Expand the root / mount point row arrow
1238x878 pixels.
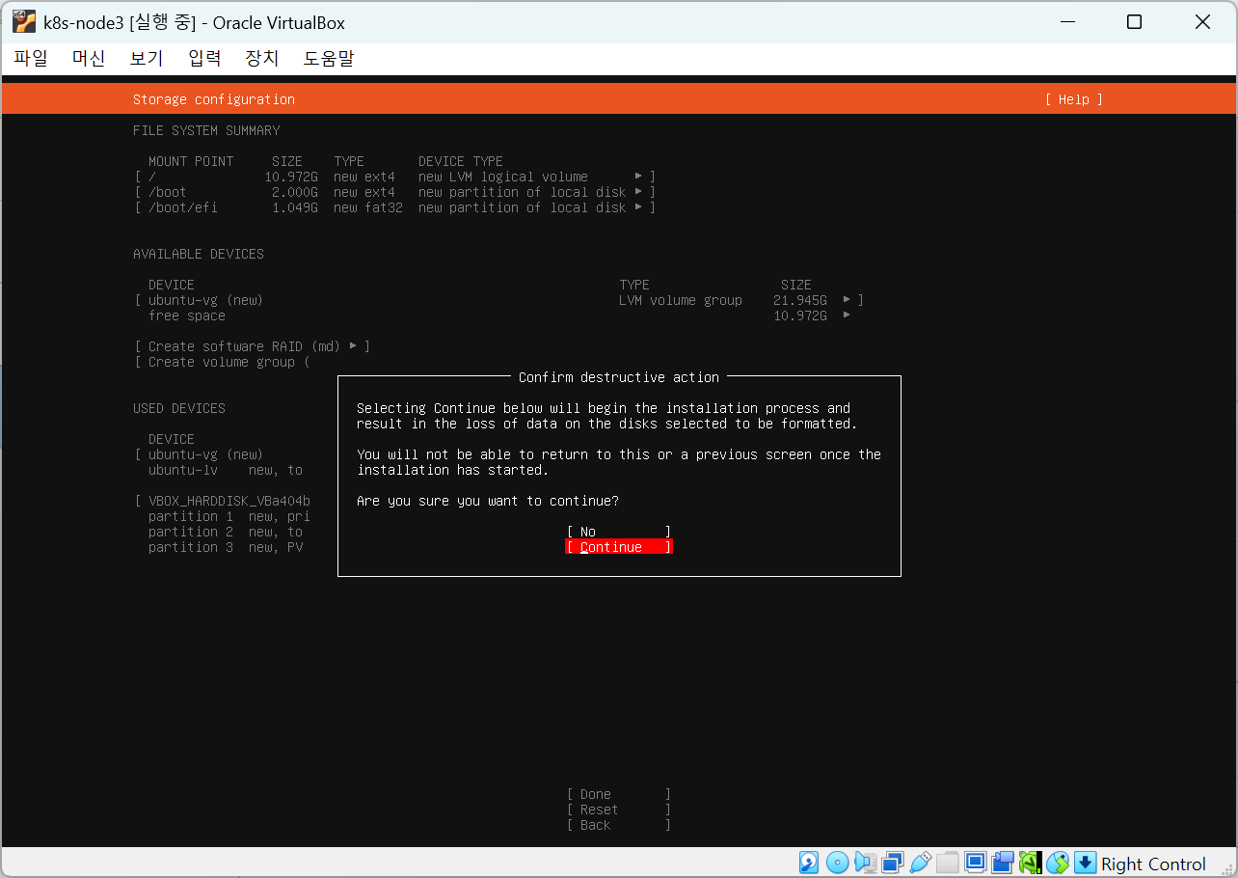coord(638,177)
